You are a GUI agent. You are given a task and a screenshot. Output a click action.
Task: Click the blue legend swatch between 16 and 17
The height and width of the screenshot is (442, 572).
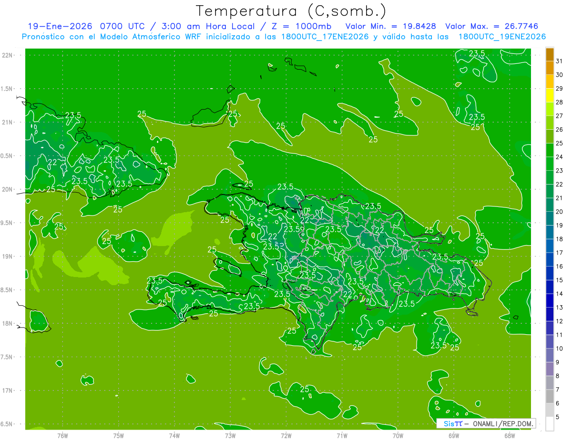pos(550,260)
